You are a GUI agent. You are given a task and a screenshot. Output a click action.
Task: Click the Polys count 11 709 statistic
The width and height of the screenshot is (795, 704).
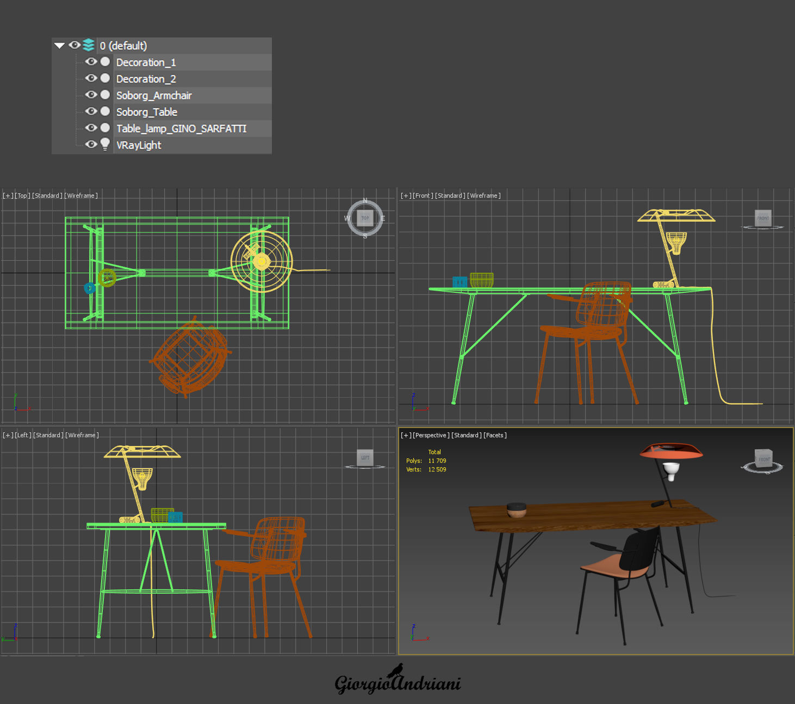426,461
